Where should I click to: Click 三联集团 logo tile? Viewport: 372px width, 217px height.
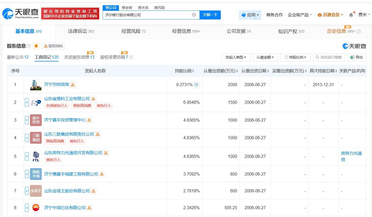pyautogui.click(x=36, y=138)
